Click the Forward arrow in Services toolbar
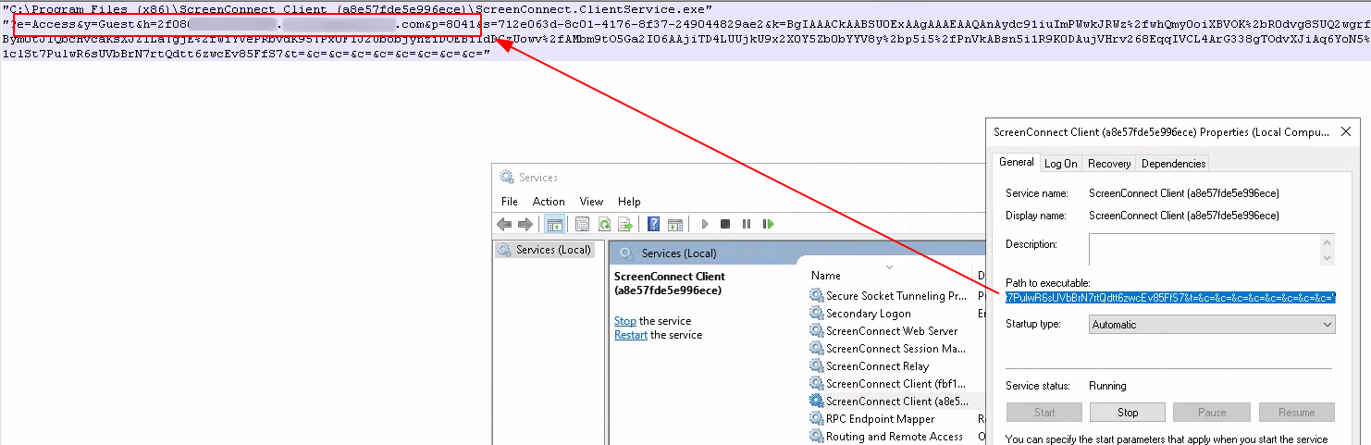This screenshot has width=1371, height=445. point(525,224)
